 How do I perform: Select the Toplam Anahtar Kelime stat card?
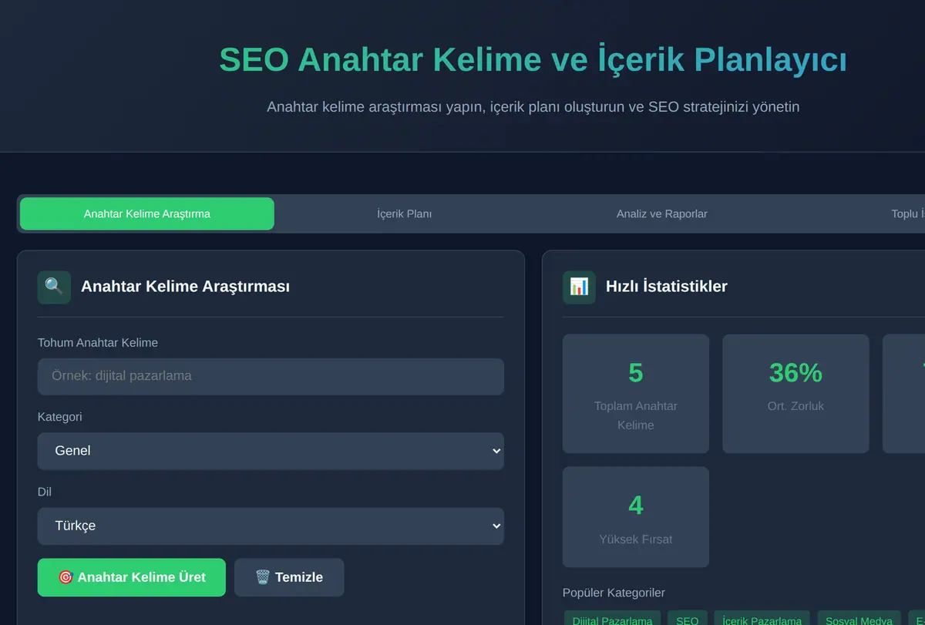click(x=636, y=394)
